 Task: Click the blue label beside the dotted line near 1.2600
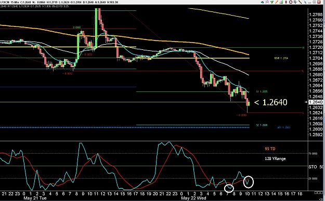[x=284, y=128]
